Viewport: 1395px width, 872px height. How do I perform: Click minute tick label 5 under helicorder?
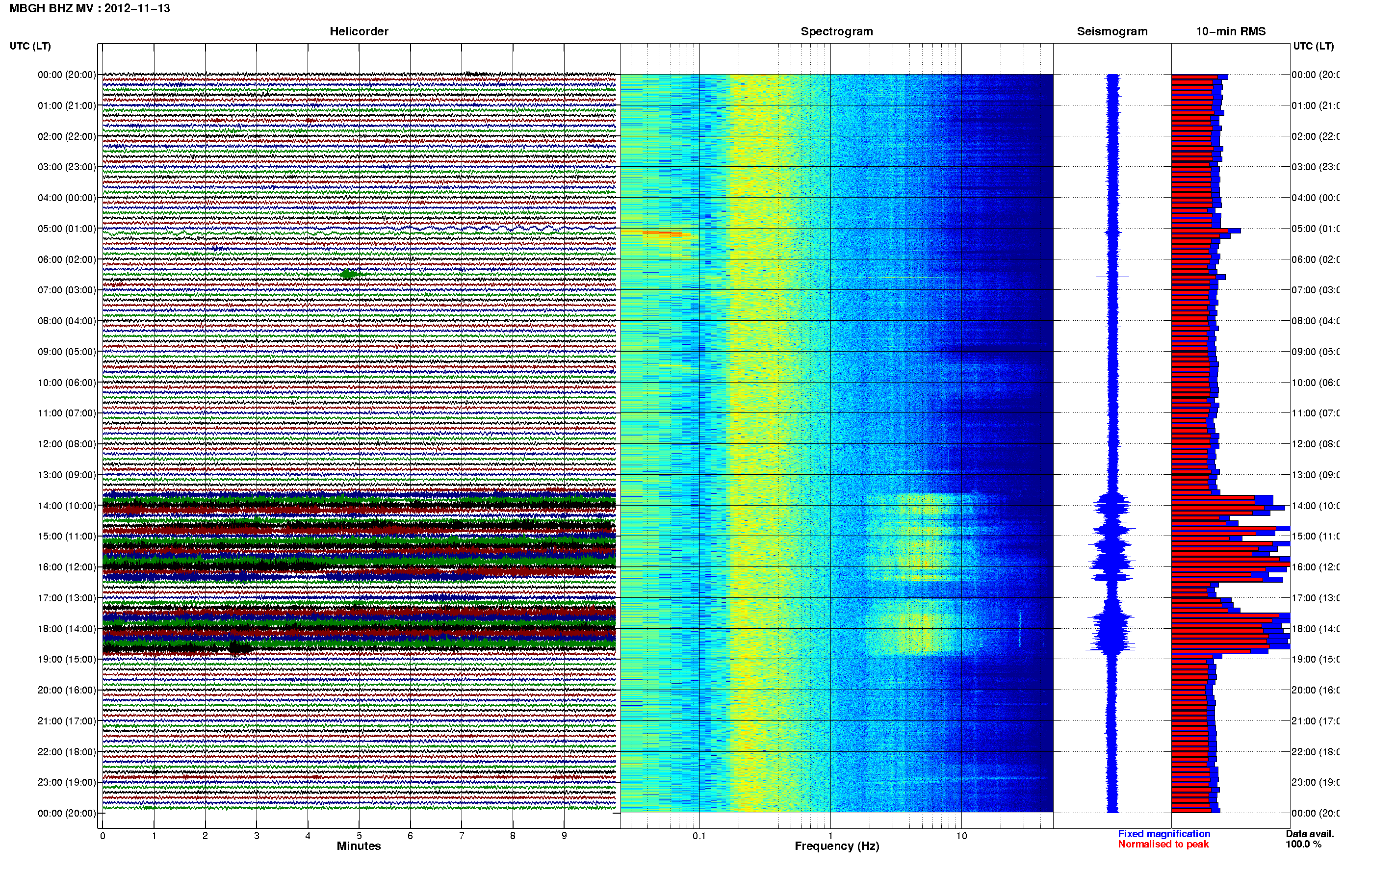[359, 836]
